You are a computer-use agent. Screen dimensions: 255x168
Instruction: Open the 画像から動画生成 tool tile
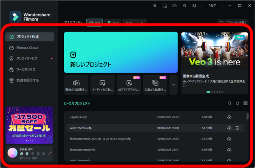(76, 85)
